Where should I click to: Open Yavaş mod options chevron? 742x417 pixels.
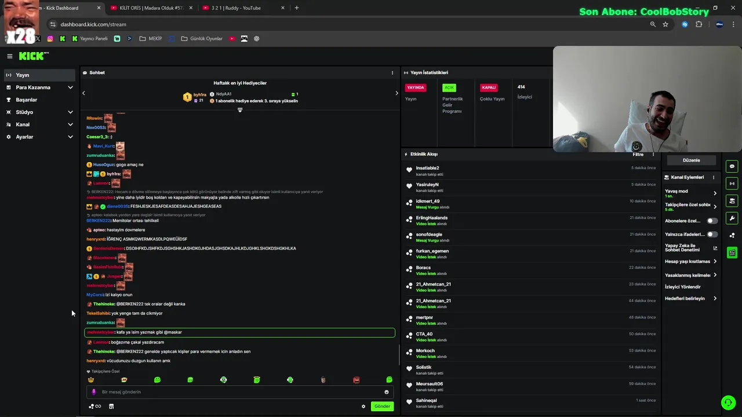(715, 193)
